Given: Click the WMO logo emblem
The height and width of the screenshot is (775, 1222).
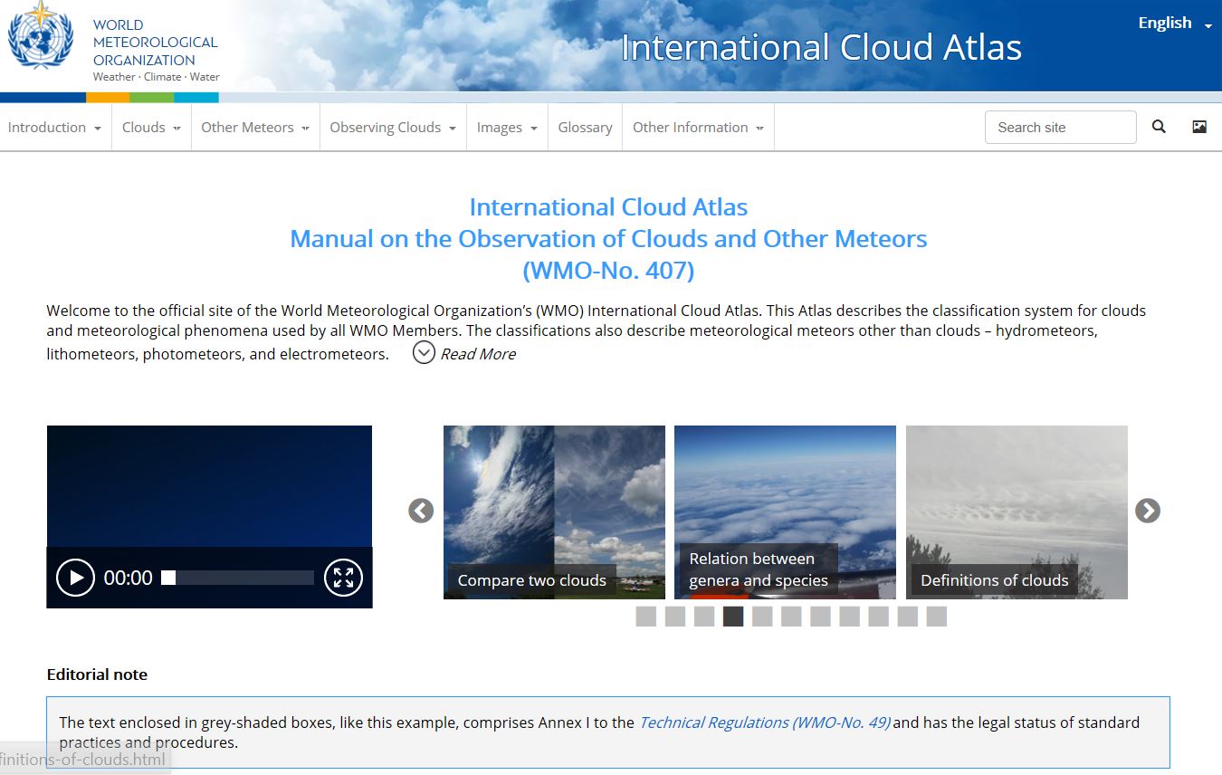Looking at the screenshot, I should [40, 36].
